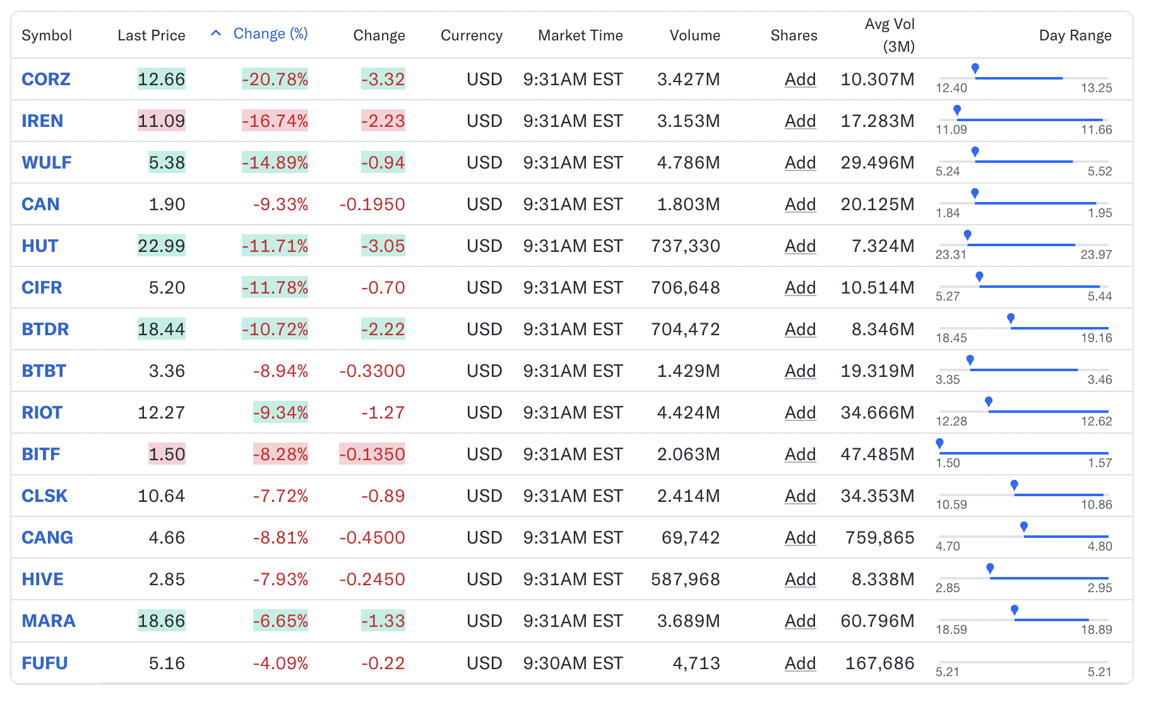Viewport: 1149px width, 702px height.
Task: Sort table by Change (%) column header
Action: tap(270, 33)
